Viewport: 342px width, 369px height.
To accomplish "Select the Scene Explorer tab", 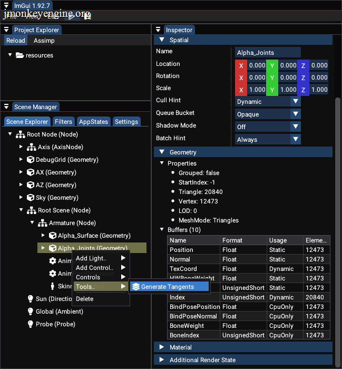I will coord(27,122).
